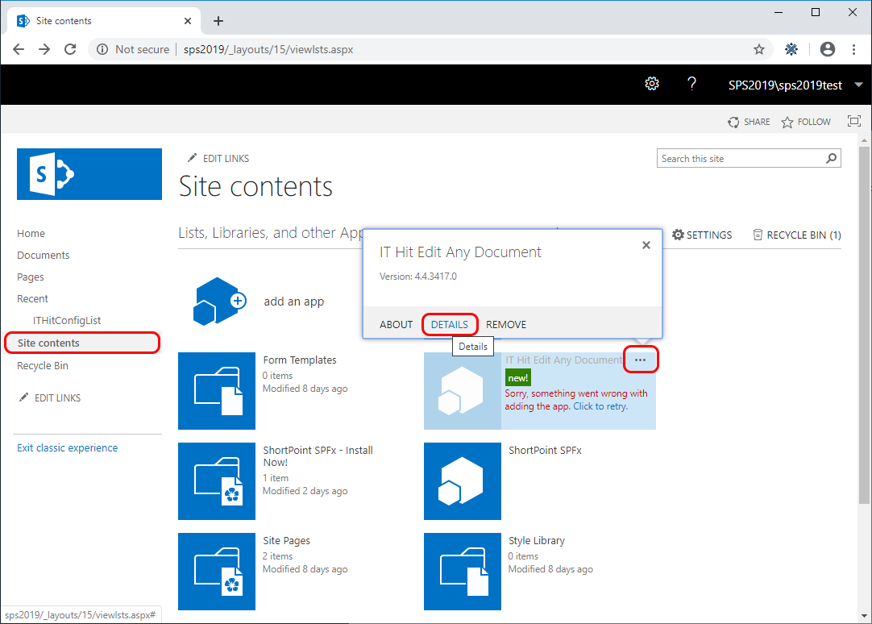Click the add an app icon
Screen dimensions: 872x624
pyautogui.click(x=220, y=302)
